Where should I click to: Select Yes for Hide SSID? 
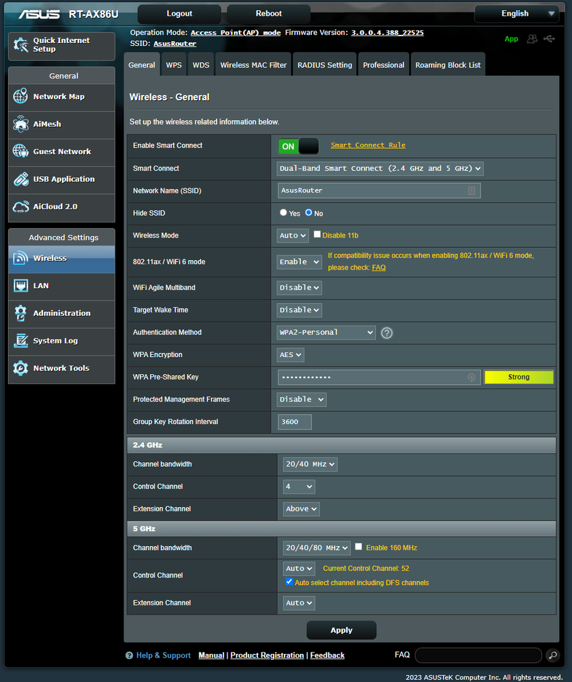tap(283, 213)
